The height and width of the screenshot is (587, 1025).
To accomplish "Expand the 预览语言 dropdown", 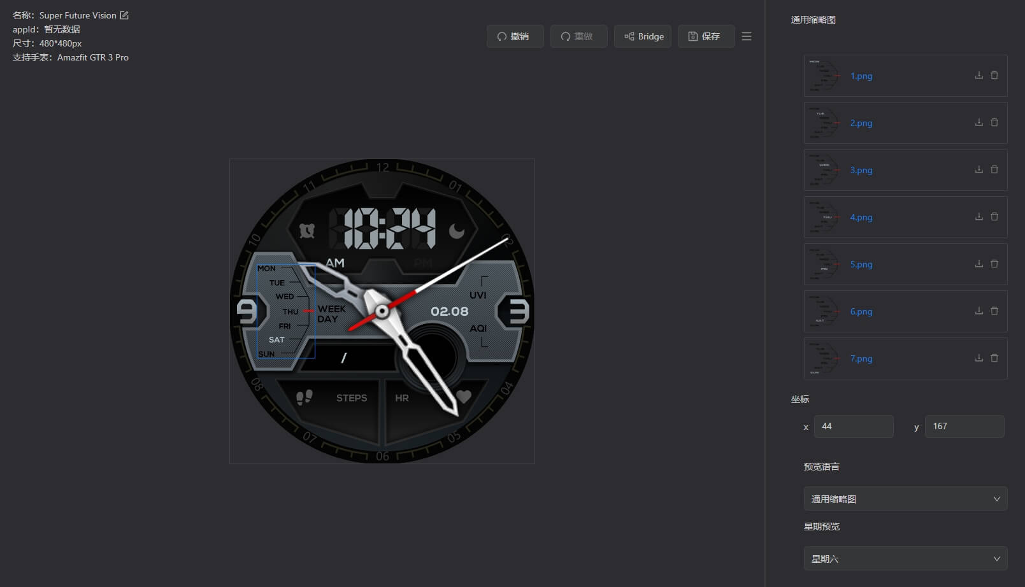I will (x=905, y=499).
